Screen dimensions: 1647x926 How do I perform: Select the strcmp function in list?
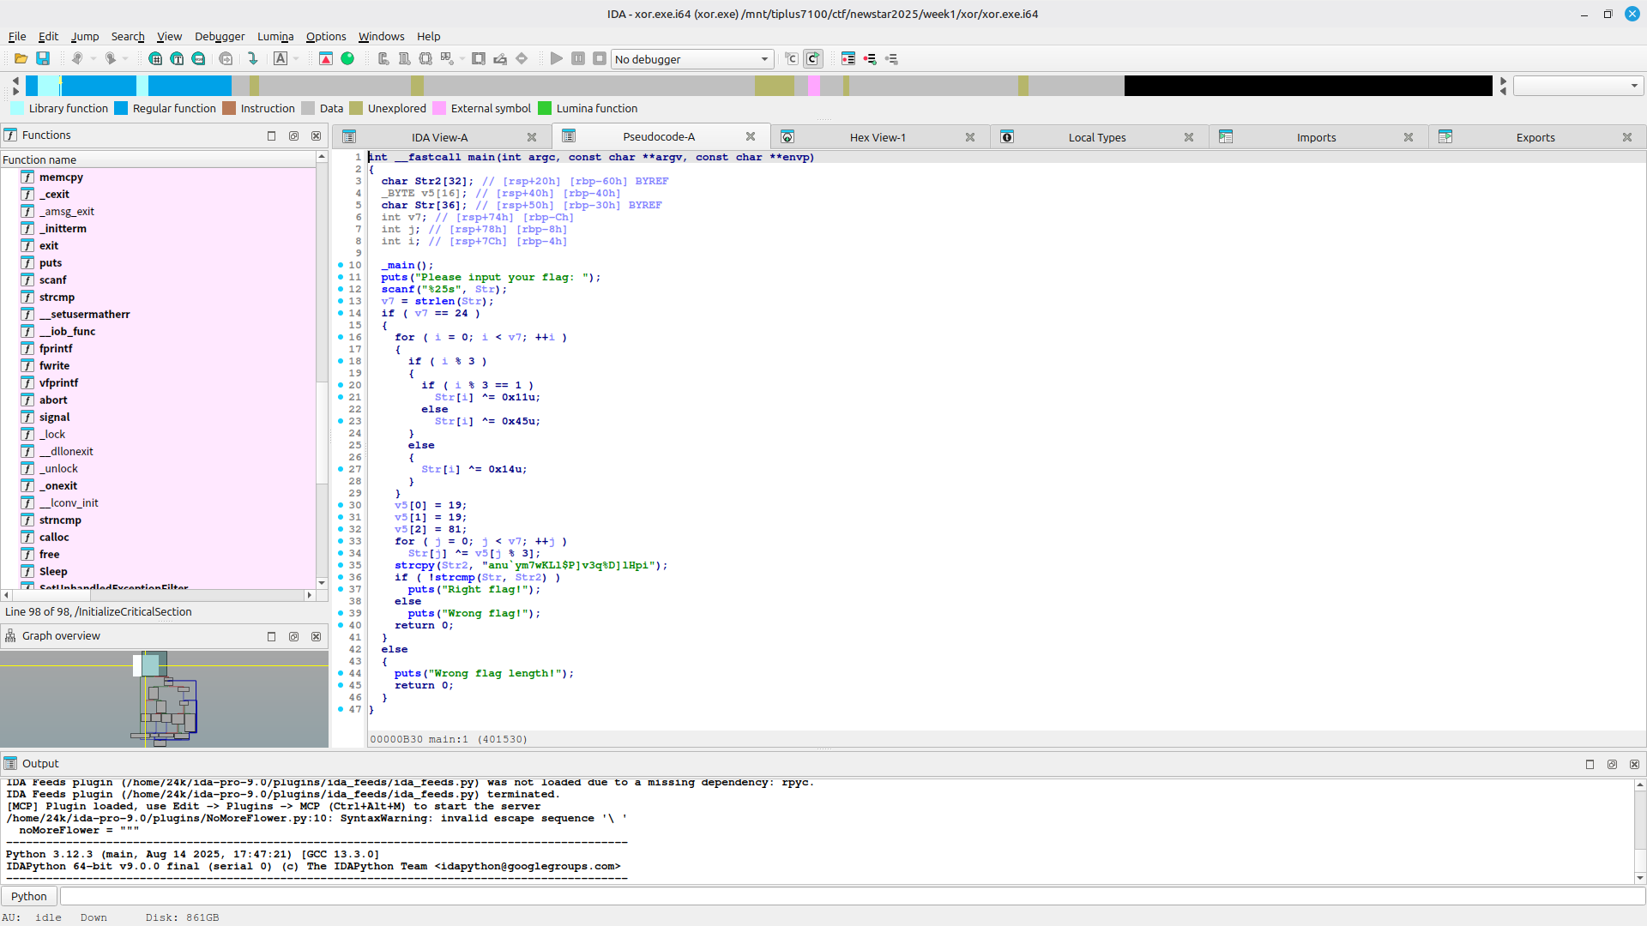[57, 297]
